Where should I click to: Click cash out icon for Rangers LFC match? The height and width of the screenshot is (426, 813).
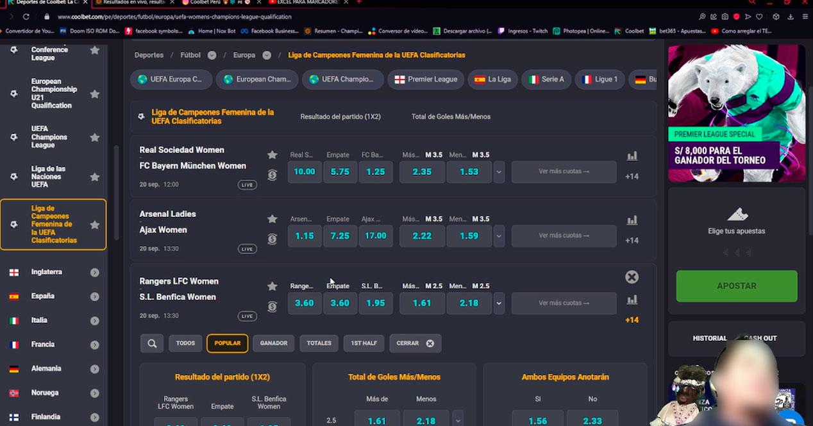tap(272, 306)
